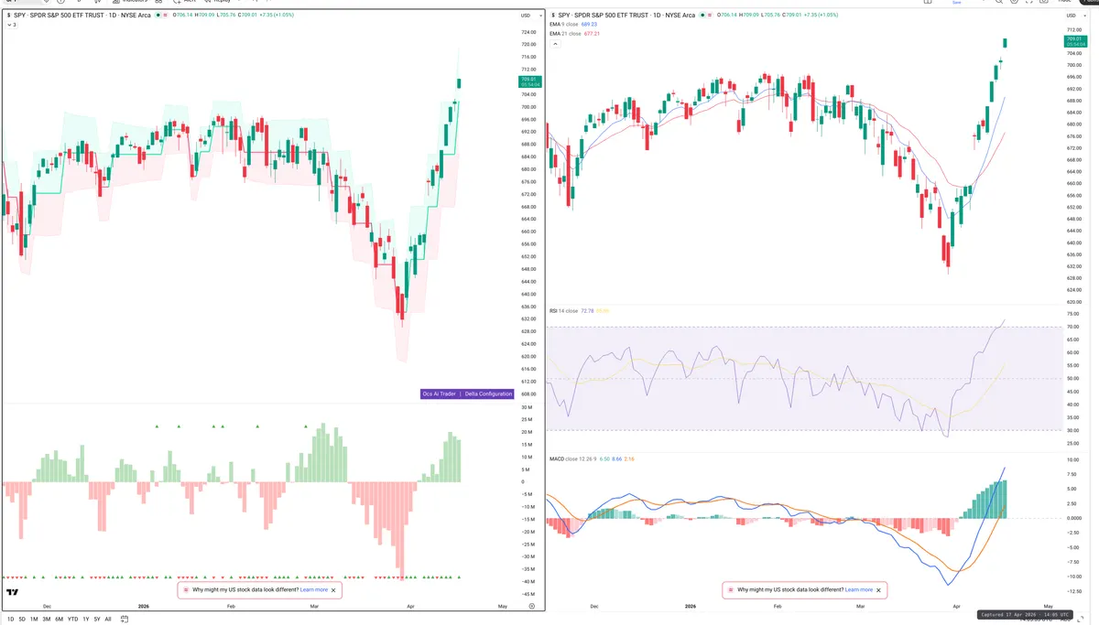Select the 3M date range
This screenshot has height=625, width=1099.
[47, 619]
